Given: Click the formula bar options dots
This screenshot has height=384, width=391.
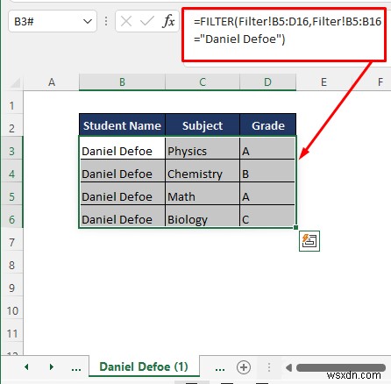Looking at the screenshot, I should click(x=106, y=21).
